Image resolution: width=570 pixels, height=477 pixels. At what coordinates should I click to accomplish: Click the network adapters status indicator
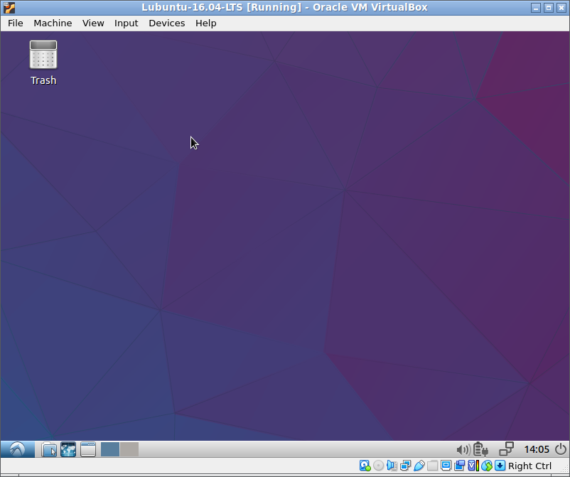[405, 466]
